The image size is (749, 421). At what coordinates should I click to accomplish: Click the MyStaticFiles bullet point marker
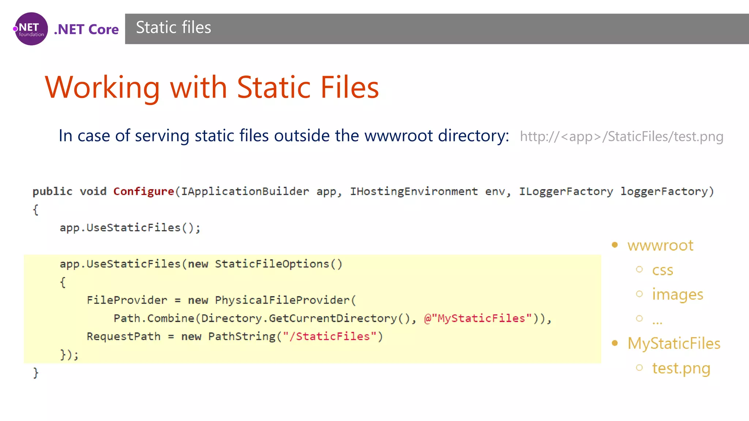pyautogui.click(x=615, y=343)
